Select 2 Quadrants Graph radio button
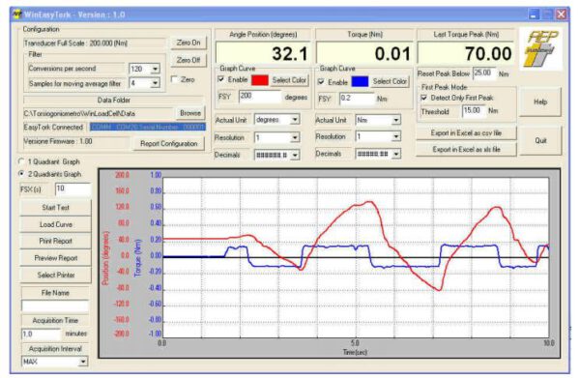Viewport: 580px width, 378px height. [x=21, y=173]
